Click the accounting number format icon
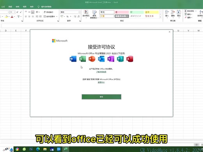 coord(62,16)
